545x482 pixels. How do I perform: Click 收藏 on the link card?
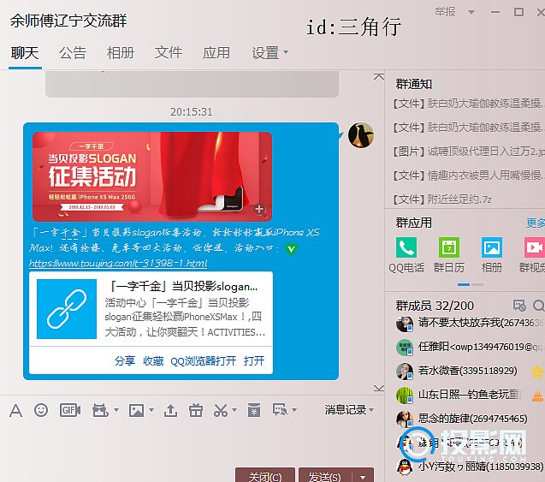coord(153,361)
